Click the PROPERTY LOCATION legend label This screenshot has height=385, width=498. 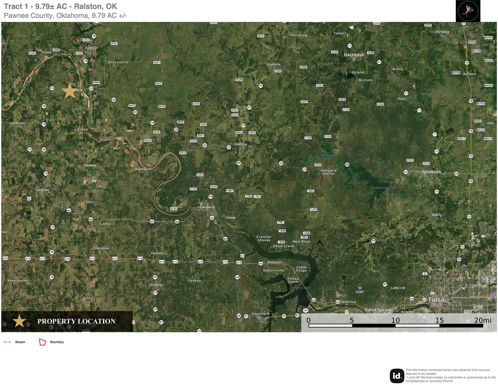tap(76, 321)
